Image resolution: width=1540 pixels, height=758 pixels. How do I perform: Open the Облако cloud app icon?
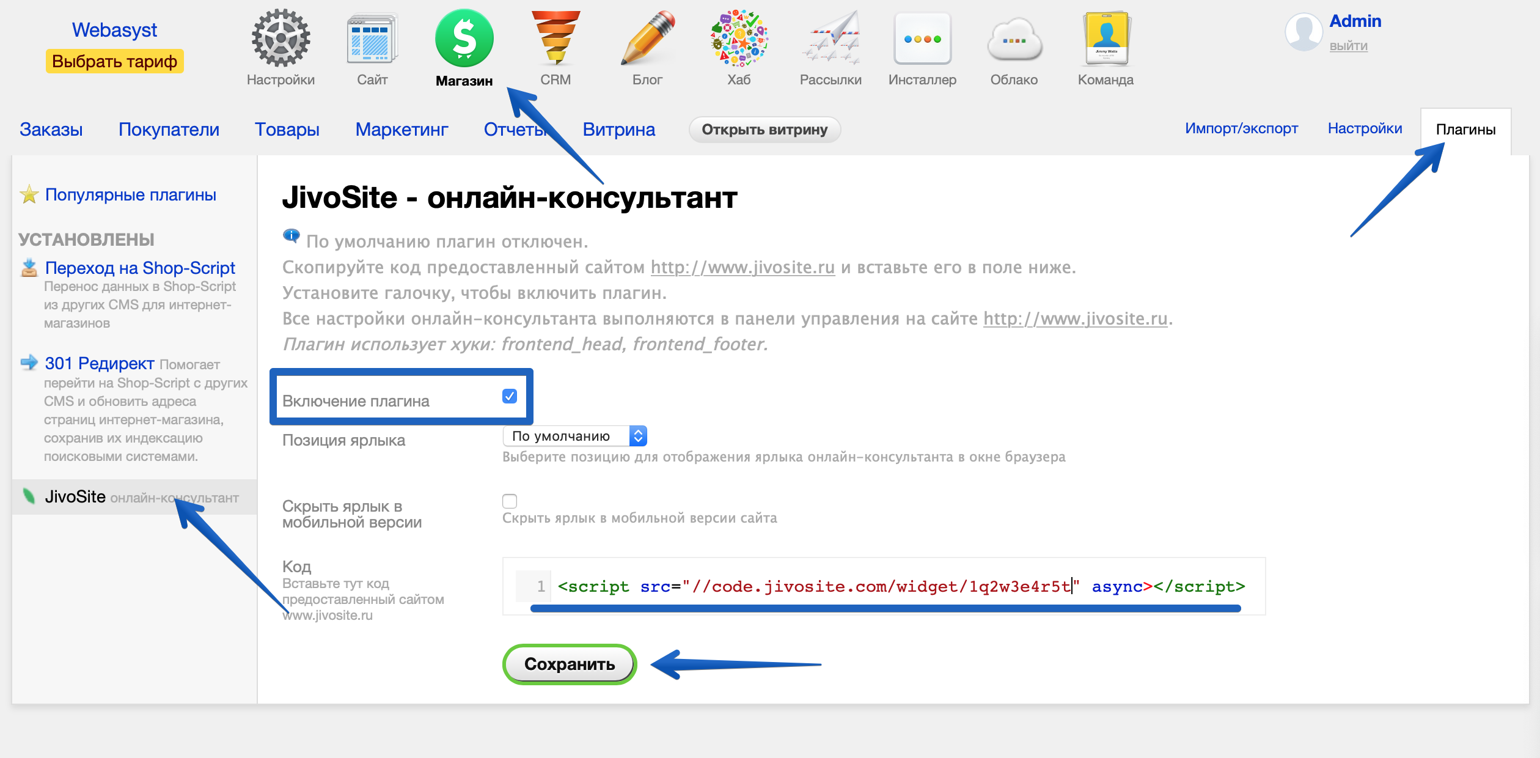click(1014, 39)
